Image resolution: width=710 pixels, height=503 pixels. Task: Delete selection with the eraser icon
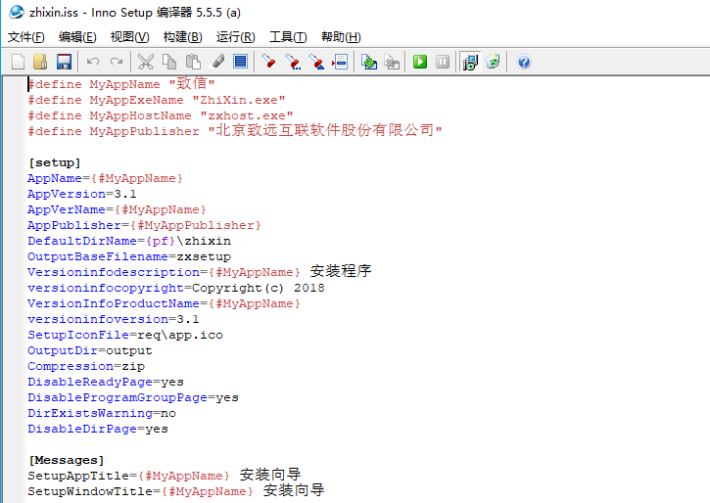(x=217, y=62)
